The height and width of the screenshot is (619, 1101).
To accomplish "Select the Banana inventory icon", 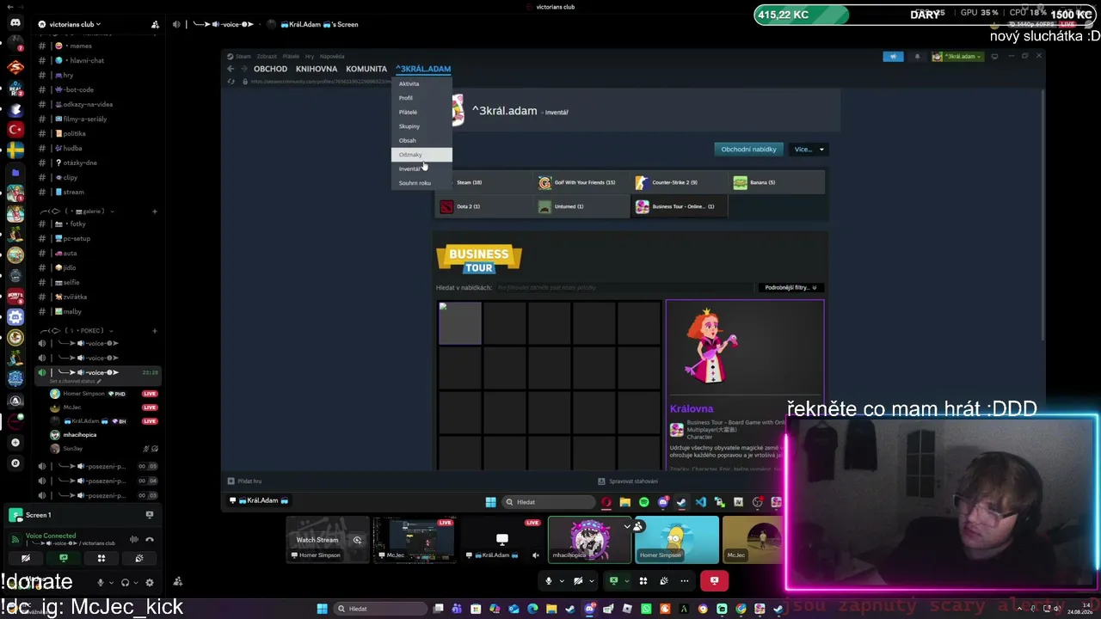I will (x=740, y=182).
